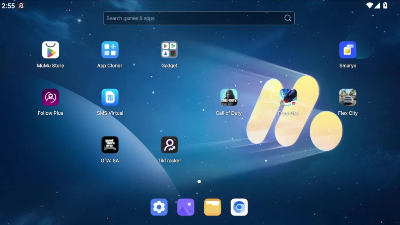Open the Gallery app in the dock
The height and width of the screenshot is (225, 400).
coord(186,207)
